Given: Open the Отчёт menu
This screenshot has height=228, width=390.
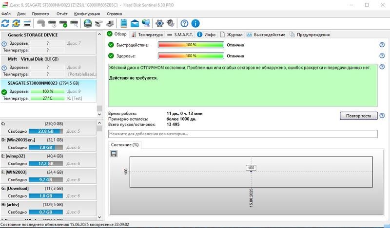Looking at the screenshot, I should (x=62, y=14).
